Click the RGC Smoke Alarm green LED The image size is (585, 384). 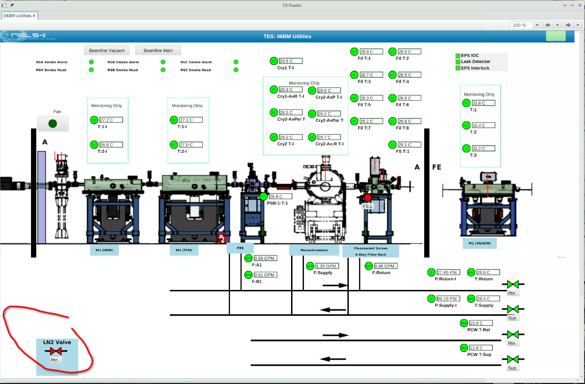pyautogui.click(x=236, y=62)
